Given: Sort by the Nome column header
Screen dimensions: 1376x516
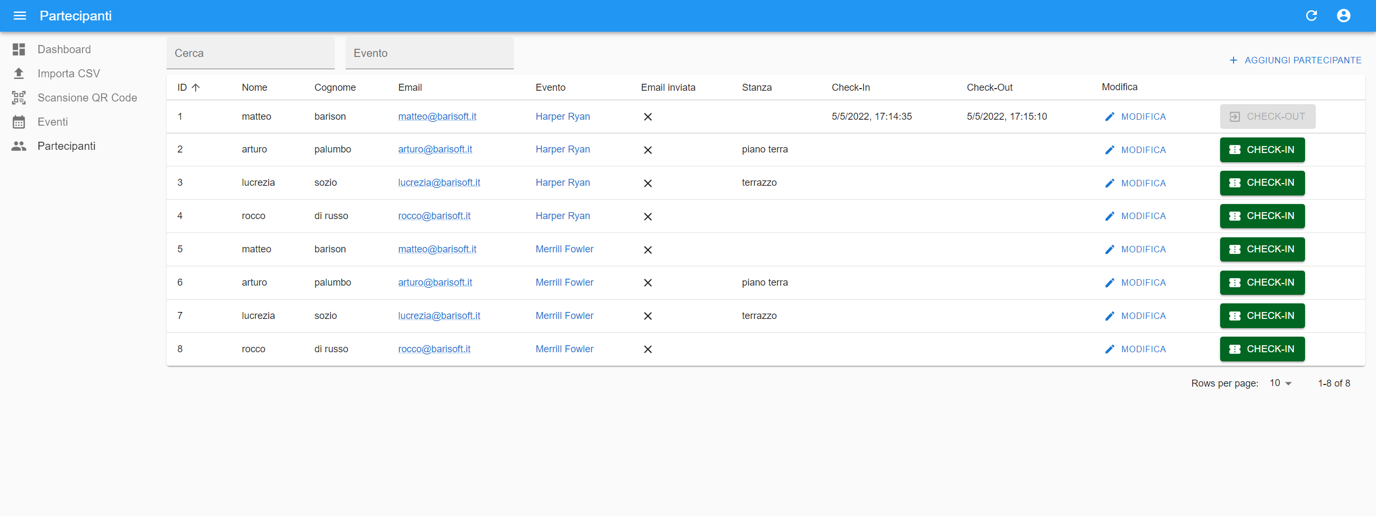Looking at the screenshot, I should 254,88.
